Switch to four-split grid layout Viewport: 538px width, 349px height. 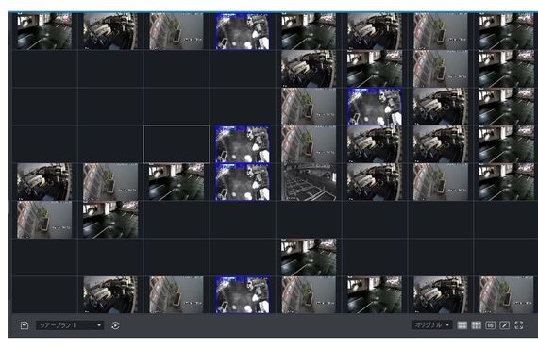[462, 325]
